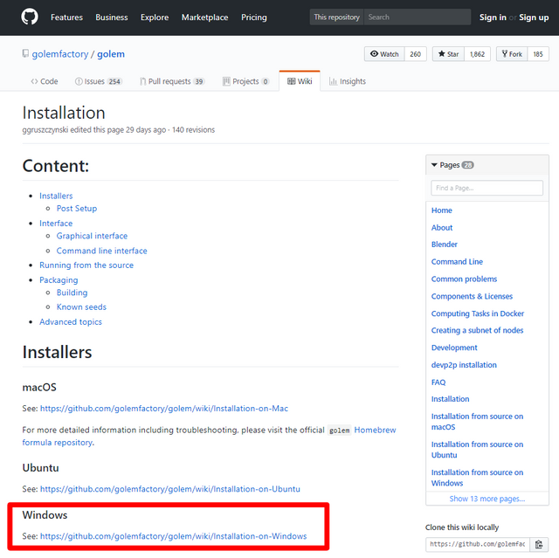
Task: Open the golem repository name link
Action: (111, 54)
